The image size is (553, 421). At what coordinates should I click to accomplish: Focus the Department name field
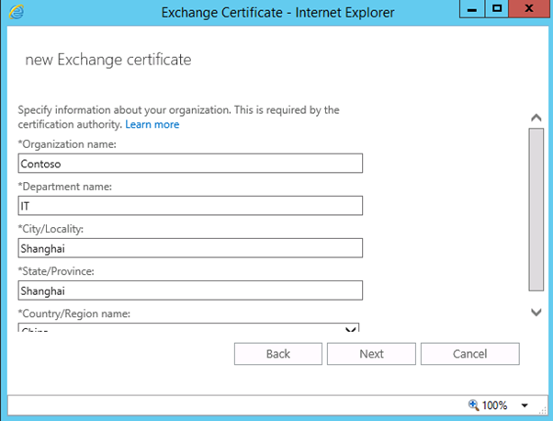(190, 205)
